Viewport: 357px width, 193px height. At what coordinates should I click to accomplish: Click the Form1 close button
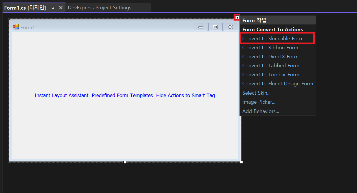click(230, 27)
